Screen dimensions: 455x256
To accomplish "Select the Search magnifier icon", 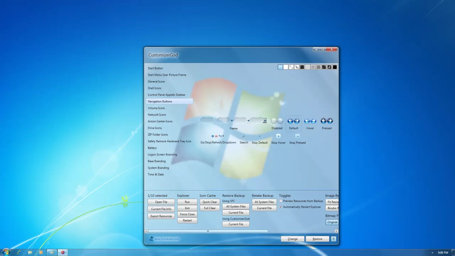I will 243,136.
